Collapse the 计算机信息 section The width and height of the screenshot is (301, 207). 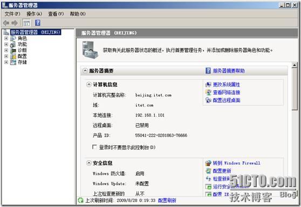[x=88, y=84]
